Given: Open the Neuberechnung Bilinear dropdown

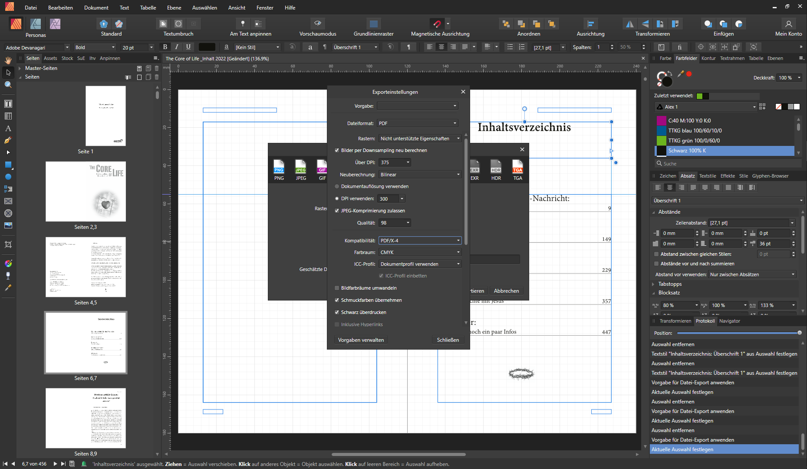Looking at the screenshot, I should tap(420, 175).
